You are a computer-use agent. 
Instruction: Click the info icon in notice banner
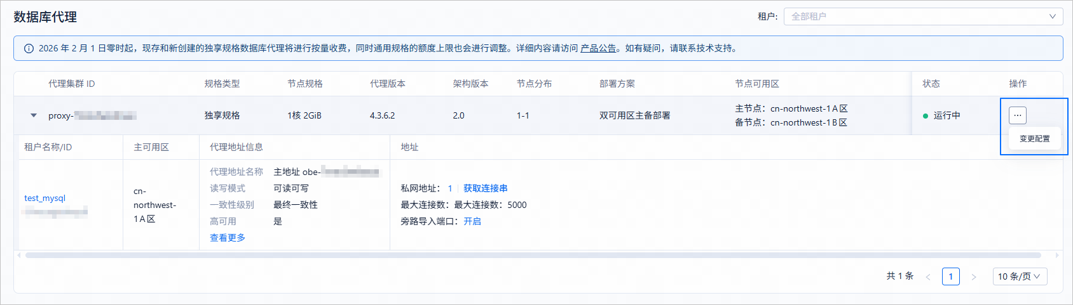tap(29, 48)
